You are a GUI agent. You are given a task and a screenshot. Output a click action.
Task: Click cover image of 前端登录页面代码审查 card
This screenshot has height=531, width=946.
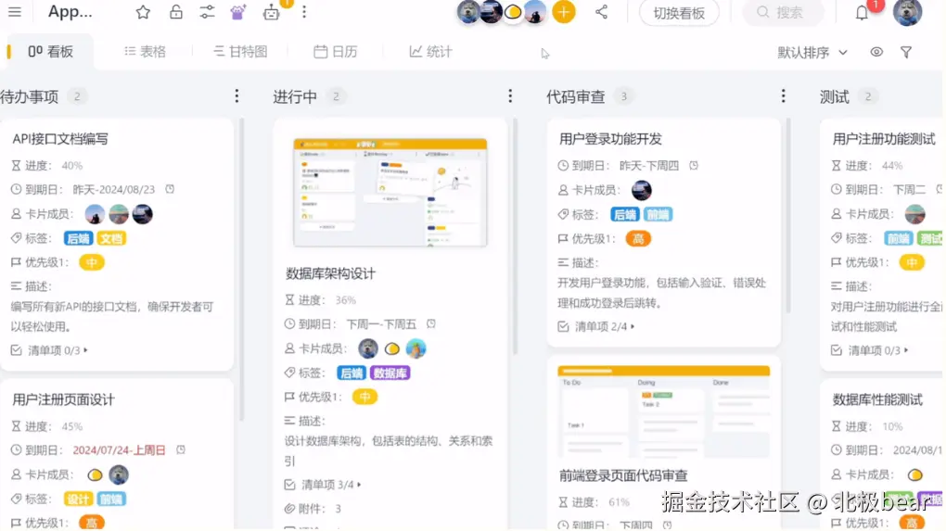point(664,411)
